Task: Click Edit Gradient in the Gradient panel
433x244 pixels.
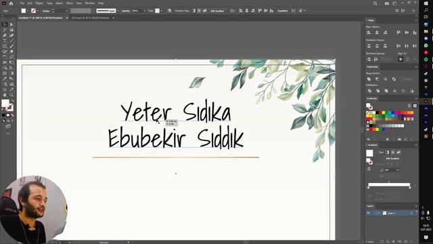Action: click(x=392, y=159)
